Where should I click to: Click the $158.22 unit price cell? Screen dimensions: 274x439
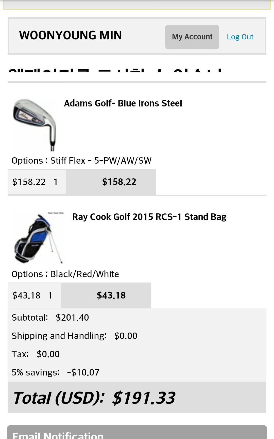coord(29,182)
